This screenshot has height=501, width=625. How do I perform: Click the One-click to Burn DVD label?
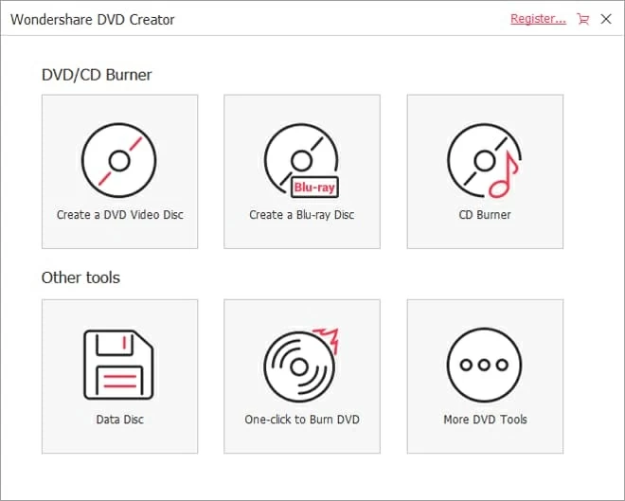302,420
